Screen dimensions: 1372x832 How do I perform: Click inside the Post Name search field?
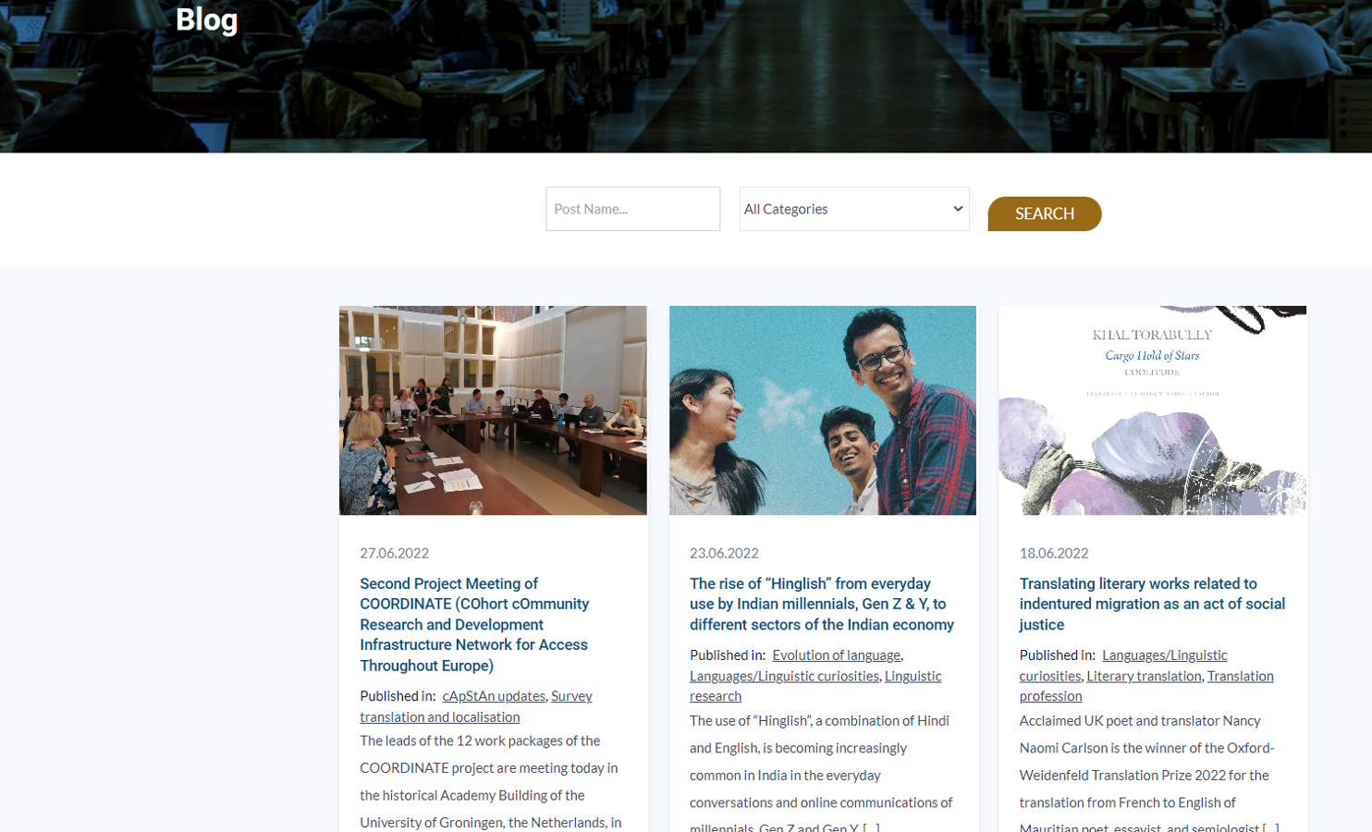point(632,209)
